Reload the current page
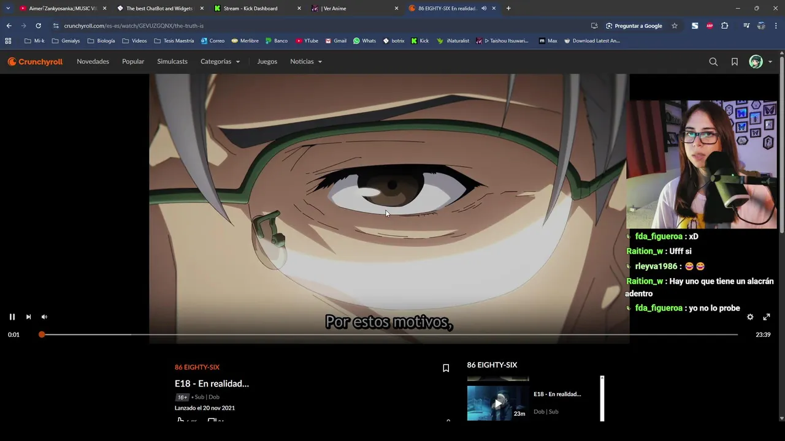 click(38, 26)
